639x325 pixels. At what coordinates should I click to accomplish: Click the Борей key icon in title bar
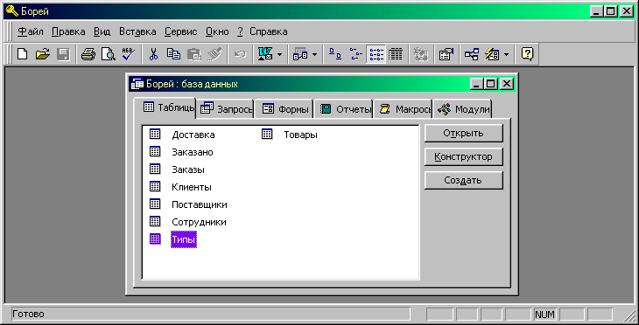pyautogui.click(x=12, y=11)
